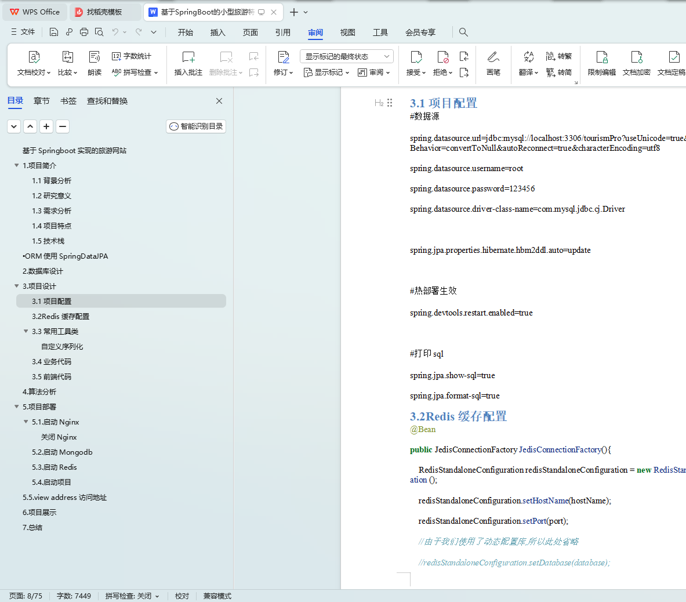The width and height of the screenshot is (686, 602).
Task: Click the minus button in outline panel
Action: pos(63,126)
